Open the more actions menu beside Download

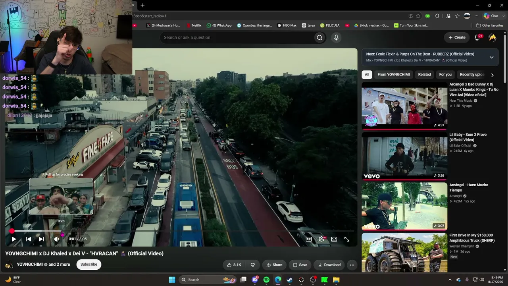pyautogui.click(x=352, y=265)
